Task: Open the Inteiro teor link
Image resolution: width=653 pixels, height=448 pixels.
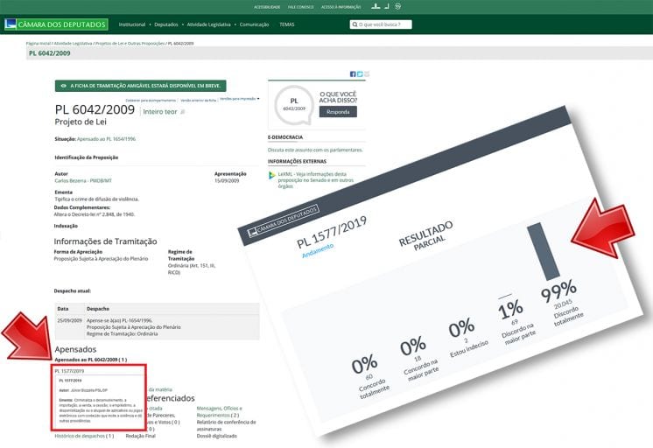Action: pos(160,112)
